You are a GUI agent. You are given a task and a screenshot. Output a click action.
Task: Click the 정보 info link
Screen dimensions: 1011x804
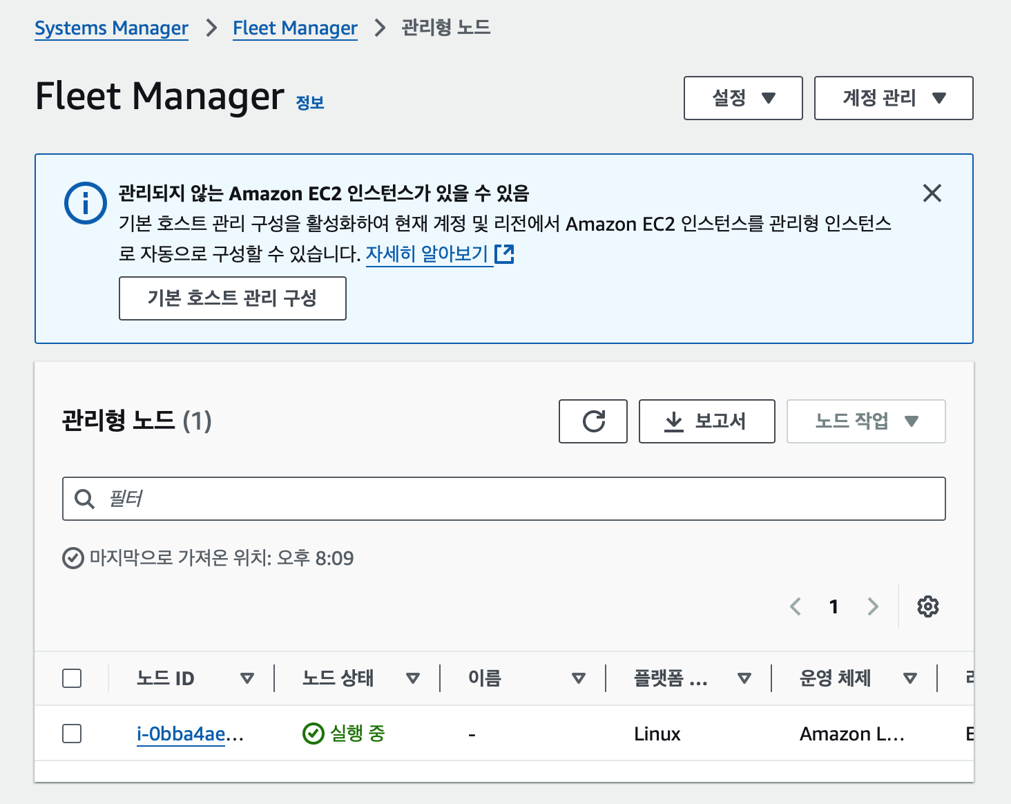point(310,103)
